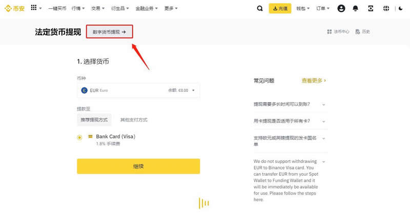Click the apps grid dropdown arrow

pos(40,8)
